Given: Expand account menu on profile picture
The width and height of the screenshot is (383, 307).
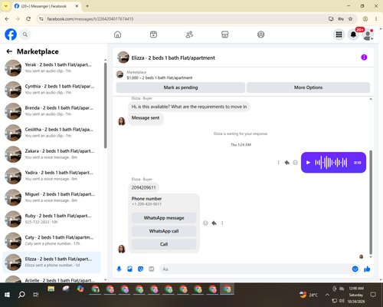Looking at the screenshot, I should point(368,35).
